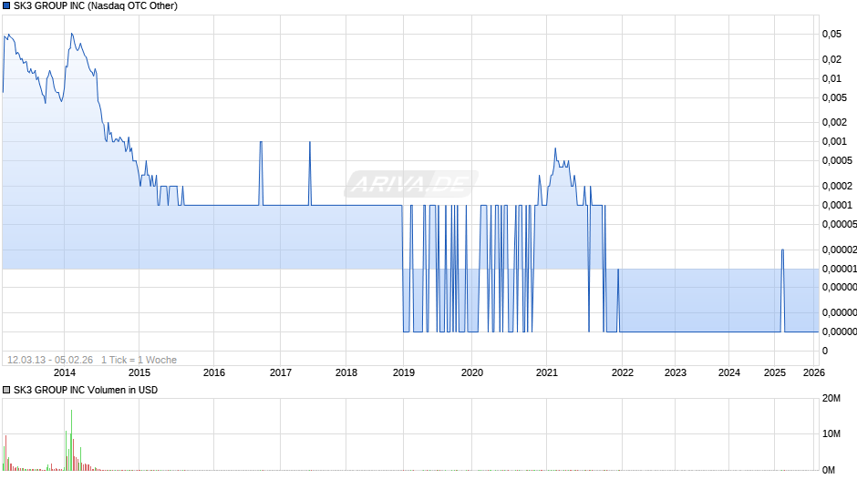Click the 20M volume axis label
The image size is (857, 479).
pos(831,399)
